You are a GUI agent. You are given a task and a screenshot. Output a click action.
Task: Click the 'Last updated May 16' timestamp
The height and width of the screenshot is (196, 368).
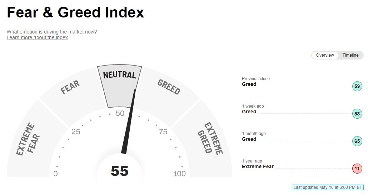point(328,187)
